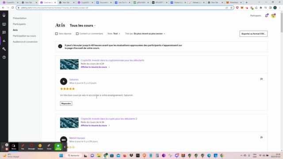Go to Participation au cours
Screen dimensions: 283x159
24,36
